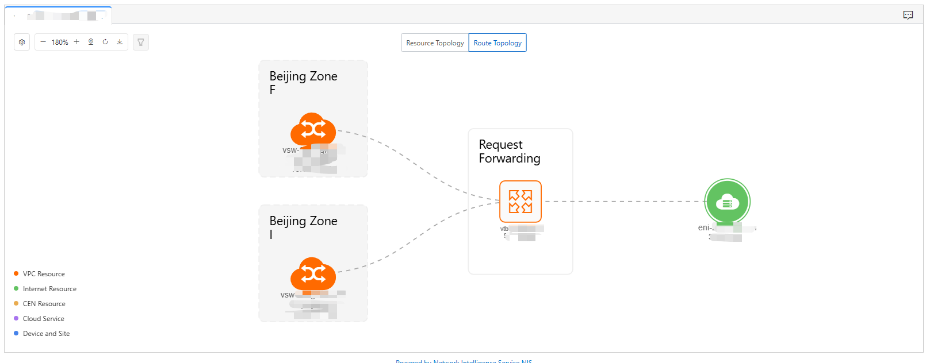
Task: Select the vSwitch icon in Beijing Zone I
Action: coord(313,274)
